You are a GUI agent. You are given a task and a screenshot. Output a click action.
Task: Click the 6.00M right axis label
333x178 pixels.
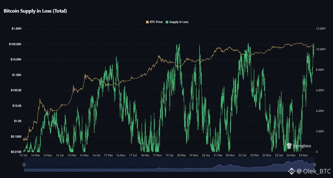320,90
